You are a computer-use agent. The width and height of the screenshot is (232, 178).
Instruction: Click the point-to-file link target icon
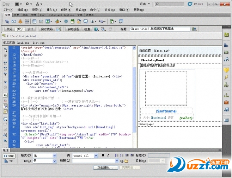(x=122, y=161)
